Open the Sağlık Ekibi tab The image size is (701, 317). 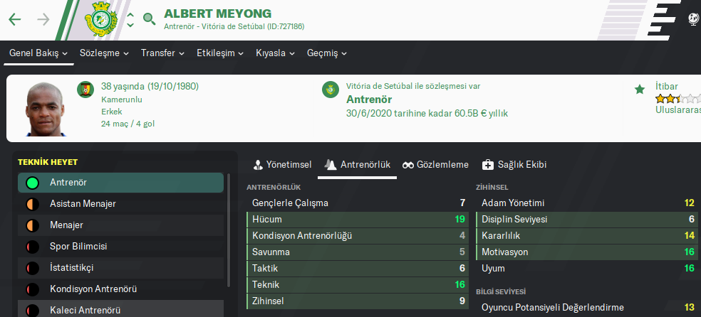click(x=514, y=164)
